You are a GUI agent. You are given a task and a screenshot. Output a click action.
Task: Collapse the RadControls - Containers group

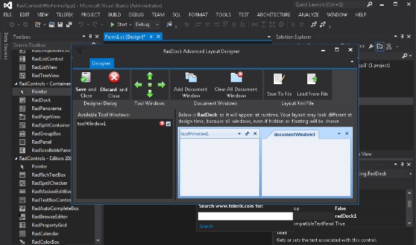tap(16, 84)
